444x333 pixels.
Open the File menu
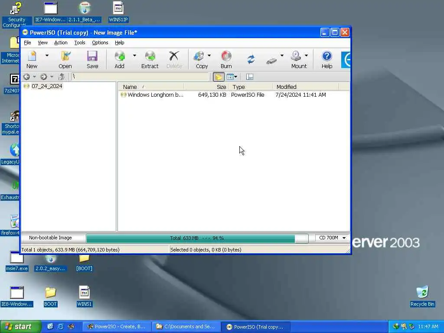point(27,42)
